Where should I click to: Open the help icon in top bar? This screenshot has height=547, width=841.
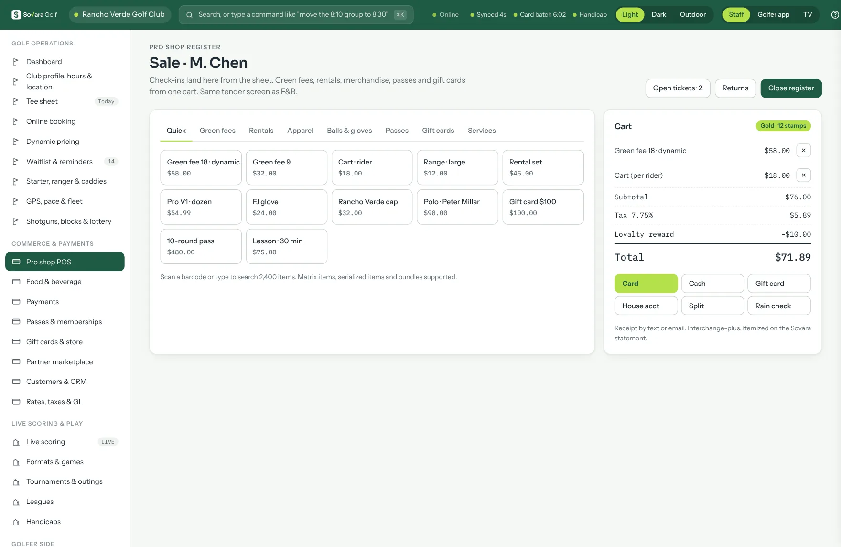click(x=835, y=15)
